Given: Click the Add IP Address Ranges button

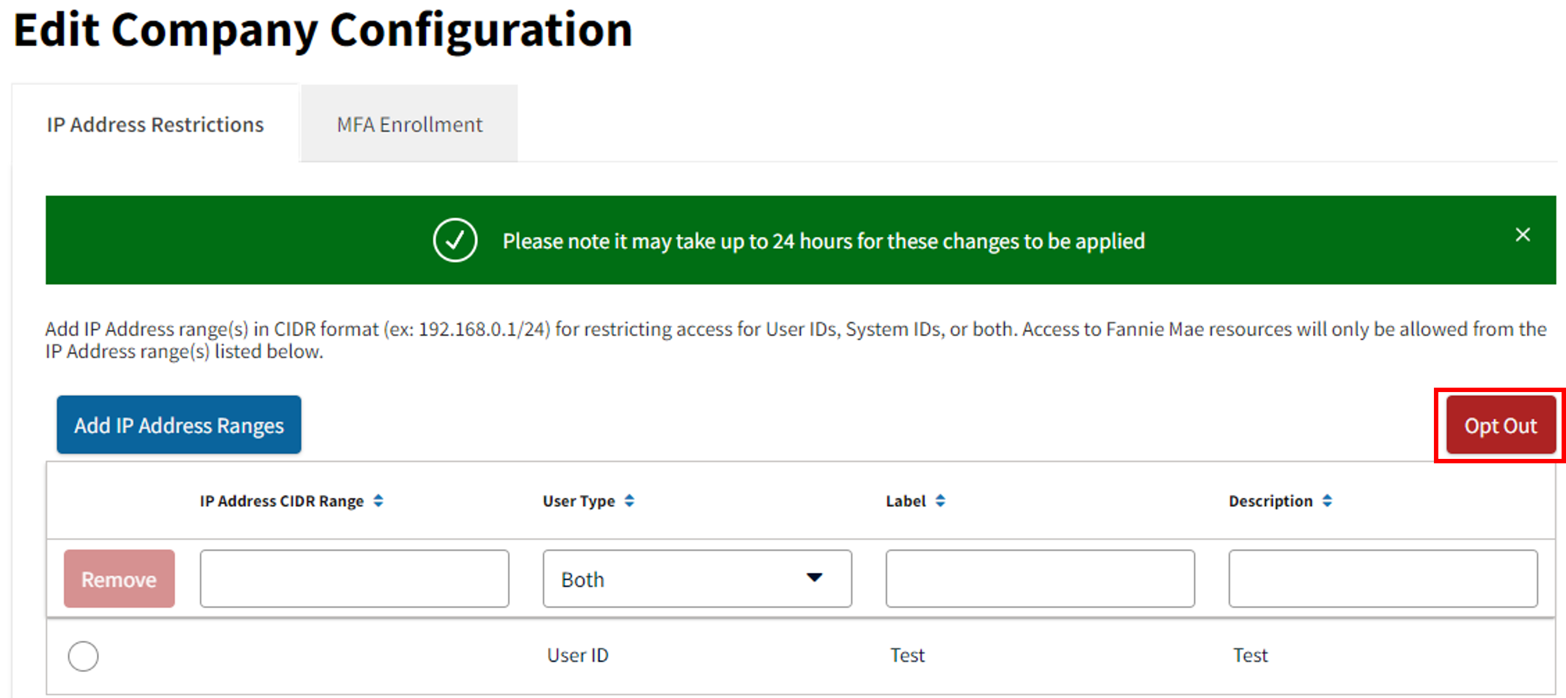Looking at the screenshot, I should click(178, 425).
